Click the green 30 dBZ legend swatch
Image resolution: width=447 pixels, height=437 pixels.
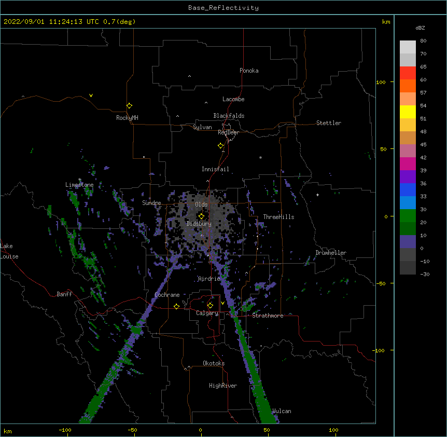pyautogui.click(x=408, y=216)
